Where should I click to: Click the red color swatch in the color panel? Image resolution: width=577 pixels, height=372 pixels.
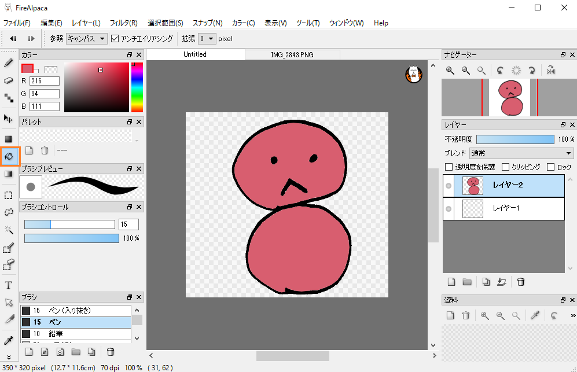(x=27, y=68)
